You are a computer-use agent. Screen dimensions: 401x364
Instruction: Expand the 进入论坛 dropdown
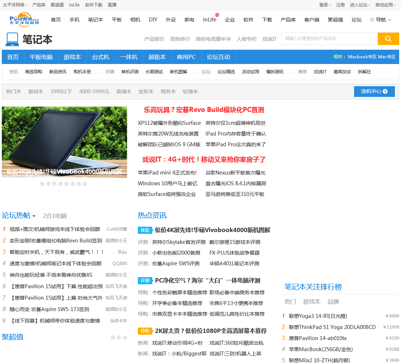[x=360, y=5]
